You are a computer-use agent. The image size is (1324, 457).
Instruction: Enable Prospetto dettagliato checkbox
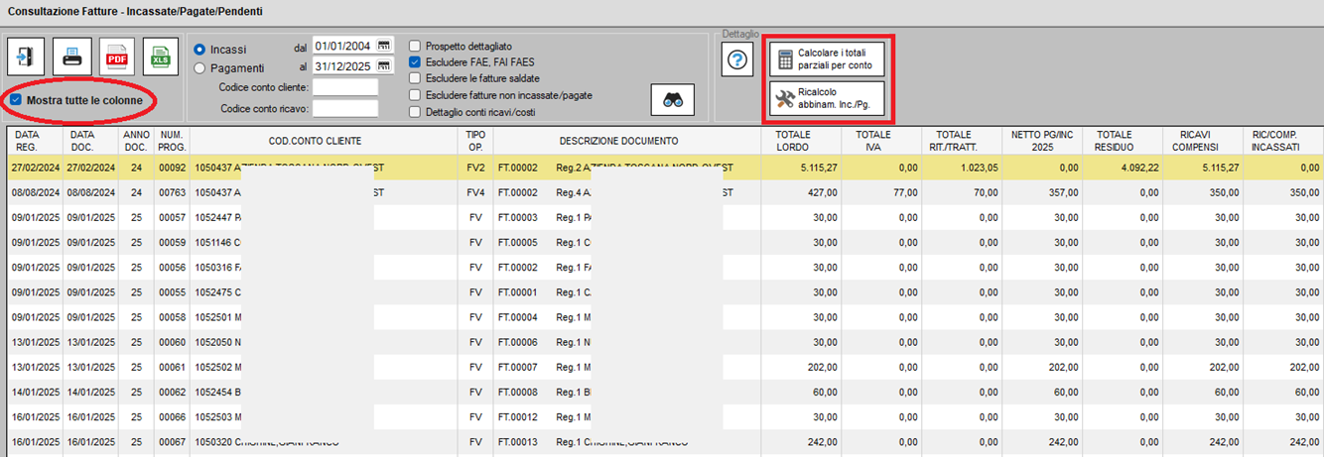click(x=416, y=46)
